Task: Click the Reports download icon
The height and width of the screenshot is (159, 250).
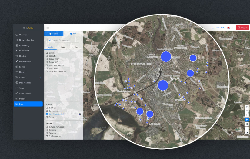Action: pyautogui.click(x=213, y=28)
